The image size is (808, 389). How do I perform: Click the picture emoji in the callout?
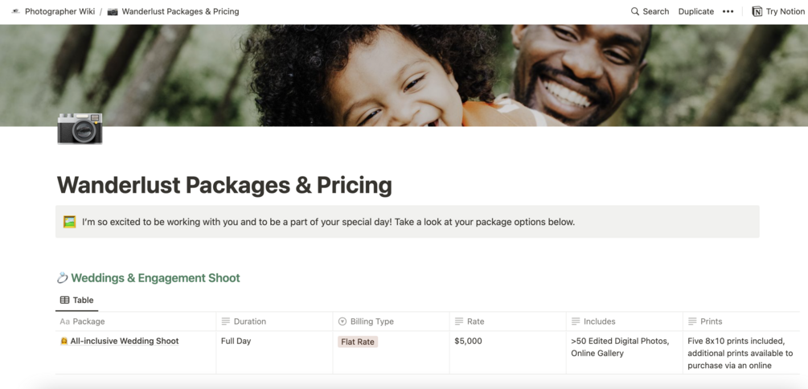(x=70, y=222)
